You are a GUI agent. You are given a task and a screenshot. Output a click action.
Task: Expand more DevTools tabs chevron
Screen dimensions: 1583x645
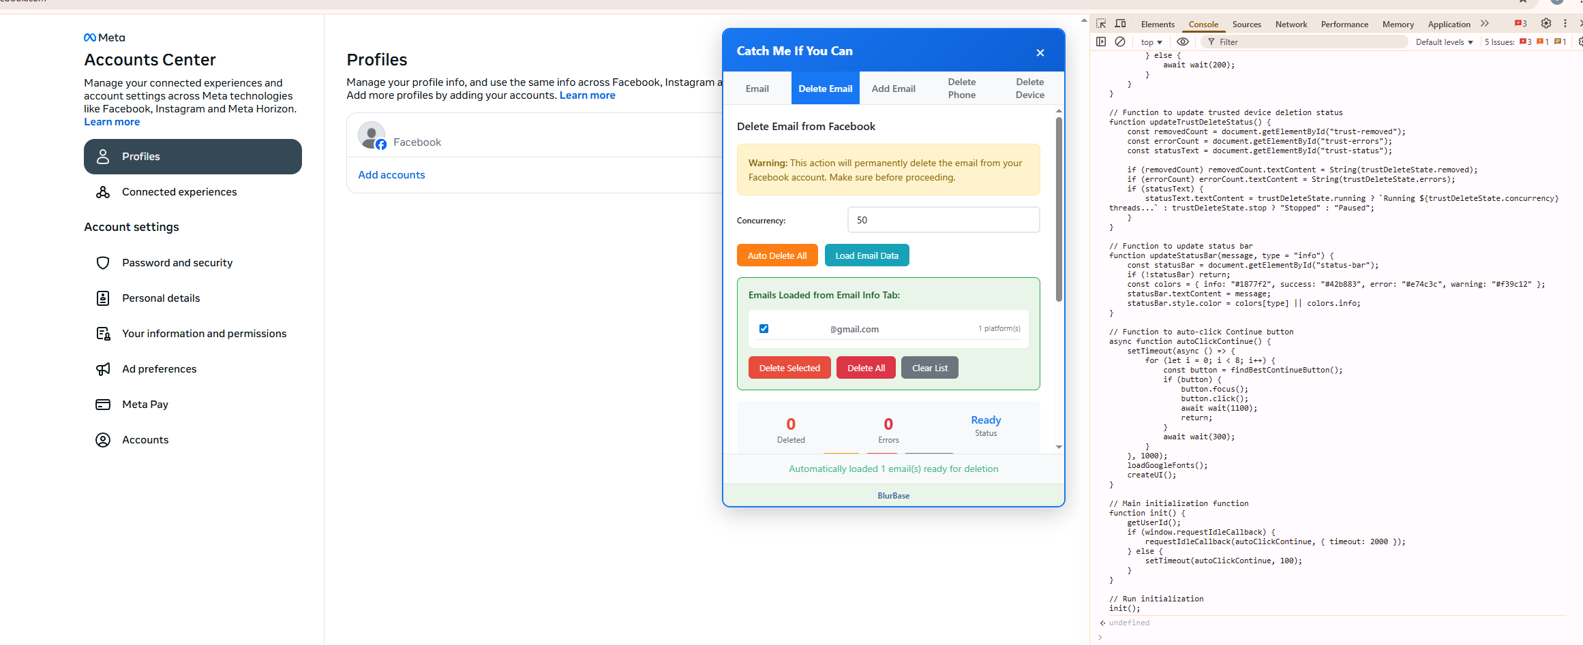pos(1485,24)
